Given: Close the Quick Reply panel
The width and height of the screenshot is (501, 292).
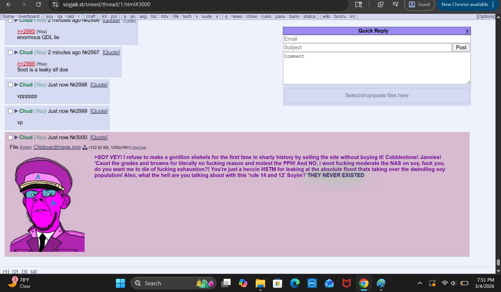Looking at the screenshot, I should click(467, 31).
